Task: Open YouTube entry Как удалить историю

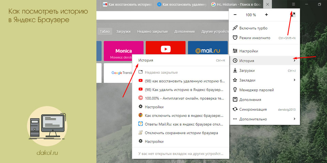Action: [x=181, y=90]
